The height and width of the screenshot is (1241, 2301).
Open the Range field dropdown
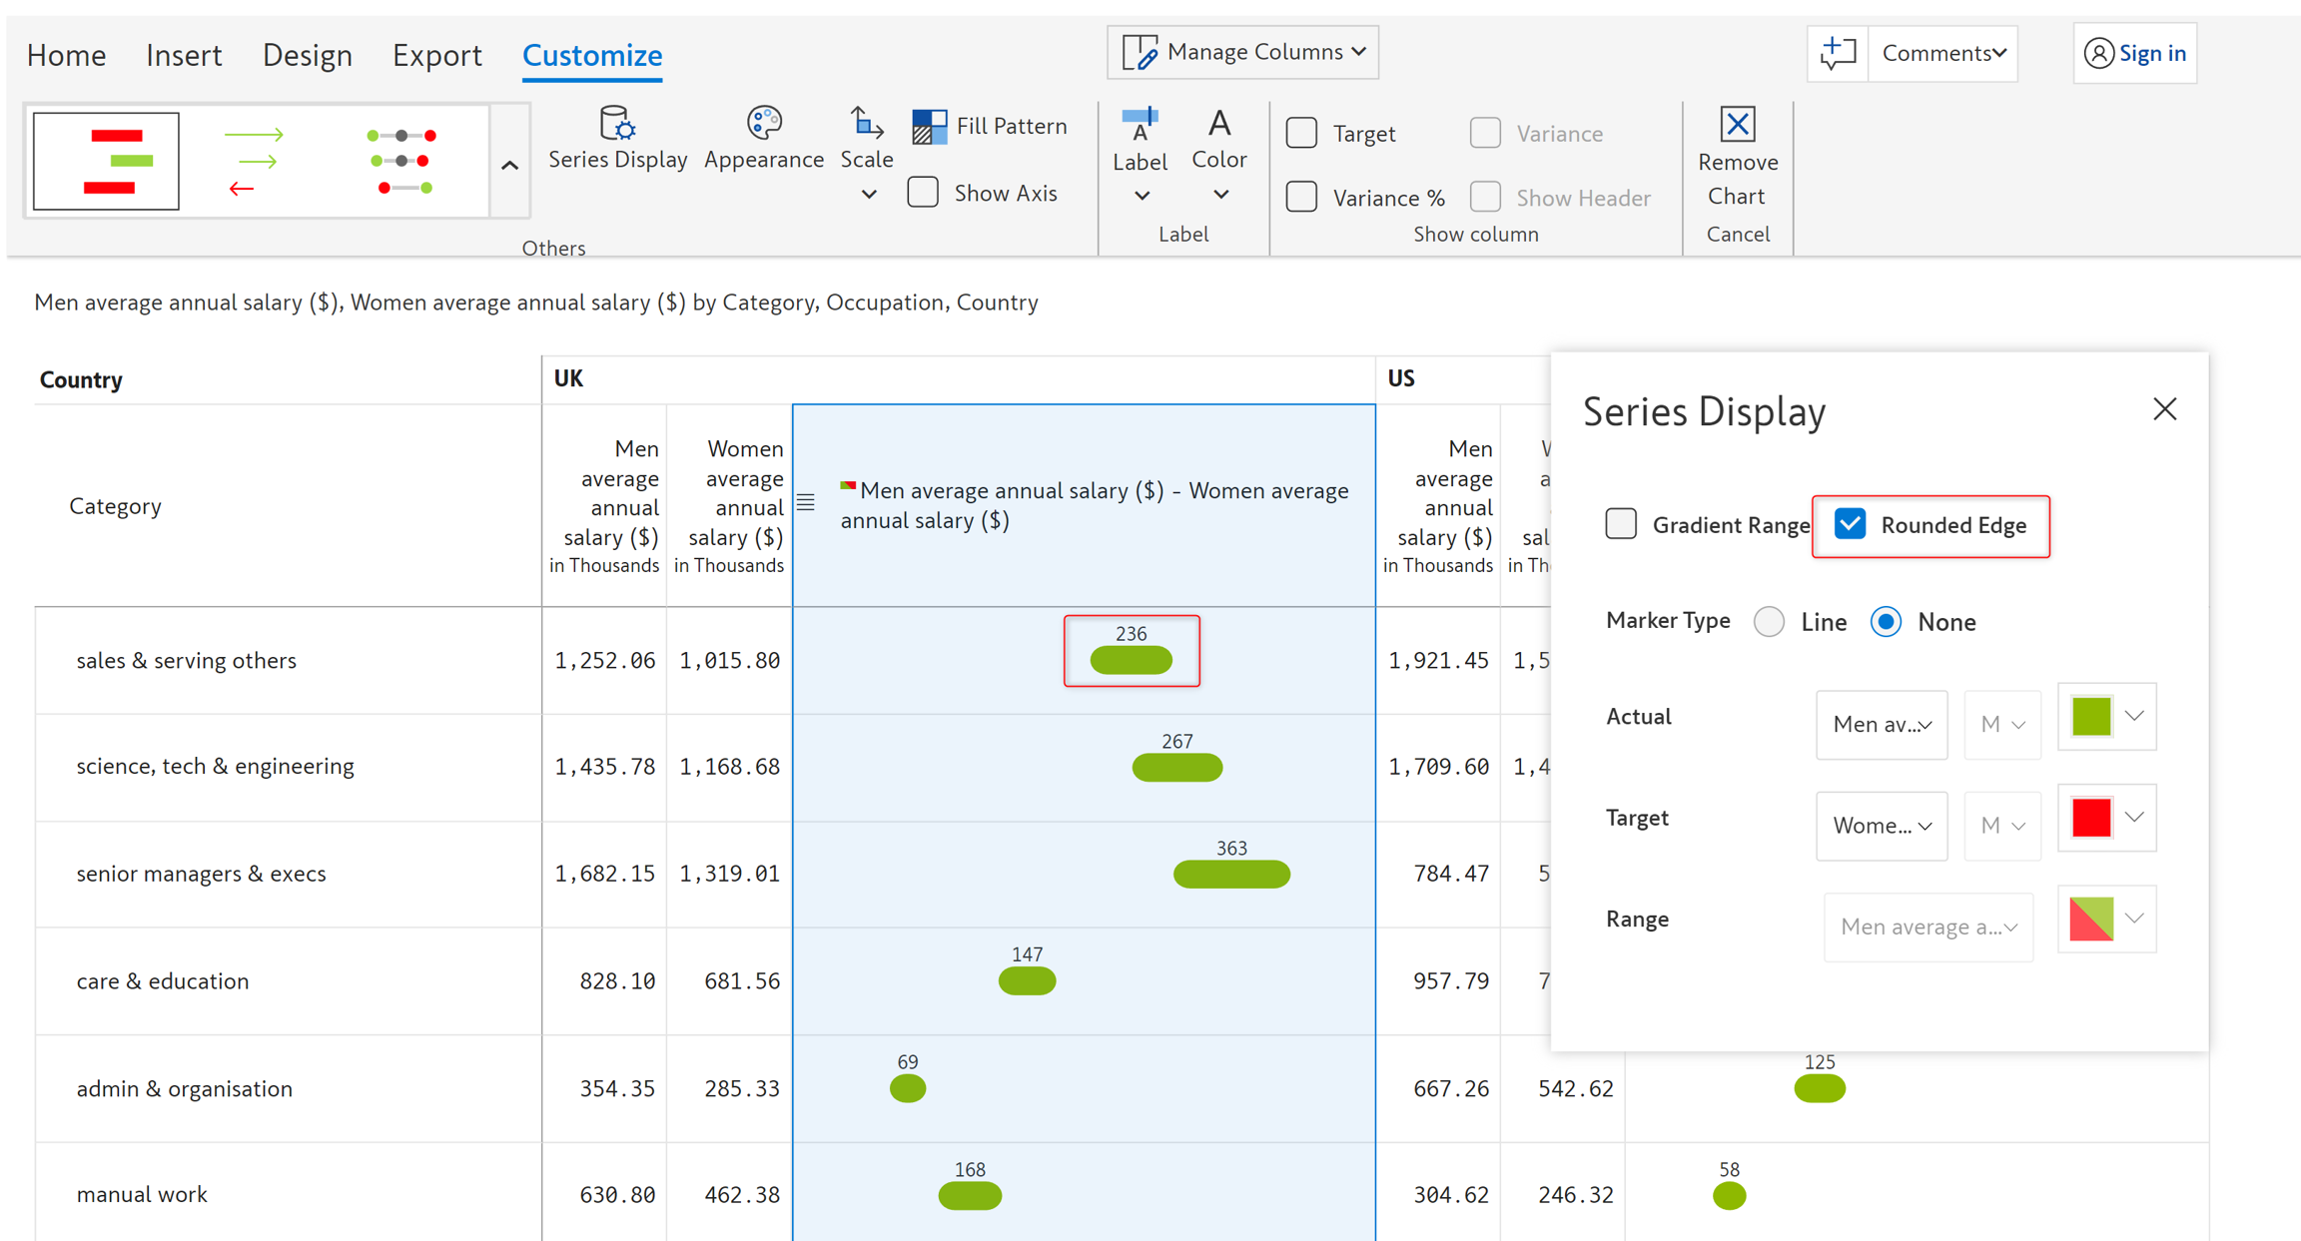tap(1927, 927)
